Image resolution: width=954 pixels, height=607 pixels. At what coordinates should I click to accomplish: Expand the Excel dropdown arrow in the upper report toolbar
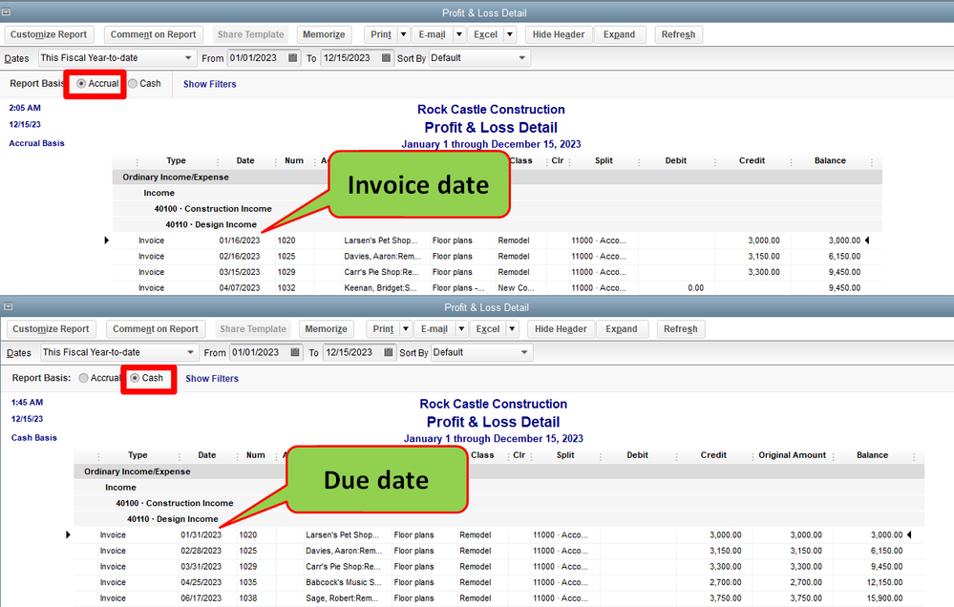510,34
